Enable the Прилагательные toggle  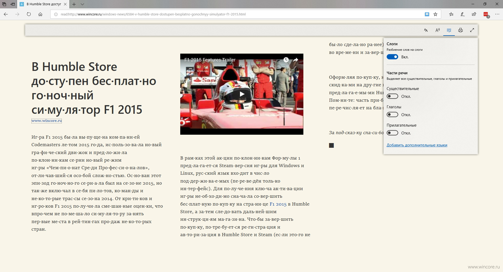click(392, 133)
